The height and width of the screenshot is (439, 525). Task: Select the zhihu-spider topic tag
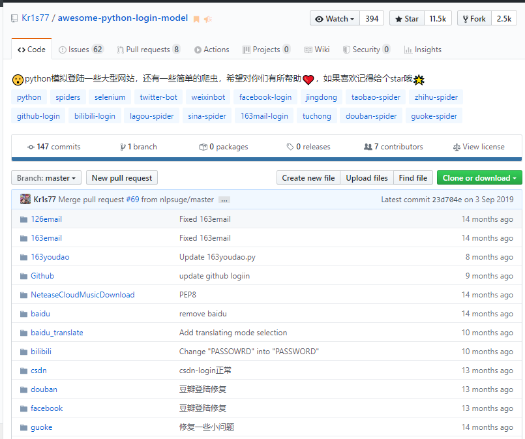click(436, 97)
